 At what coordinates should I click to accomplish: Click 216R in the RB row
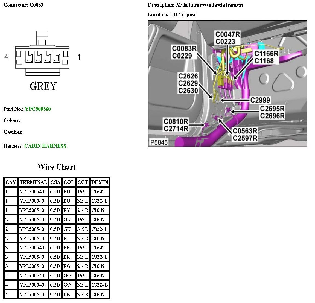point(83,294)
